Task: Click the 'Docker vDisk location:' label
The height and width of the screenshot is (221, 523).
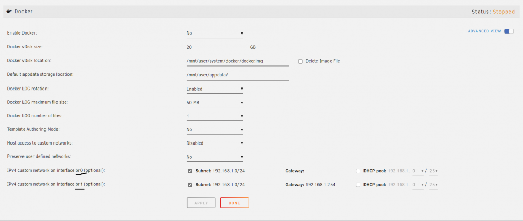Action: (x=29, y=60)
